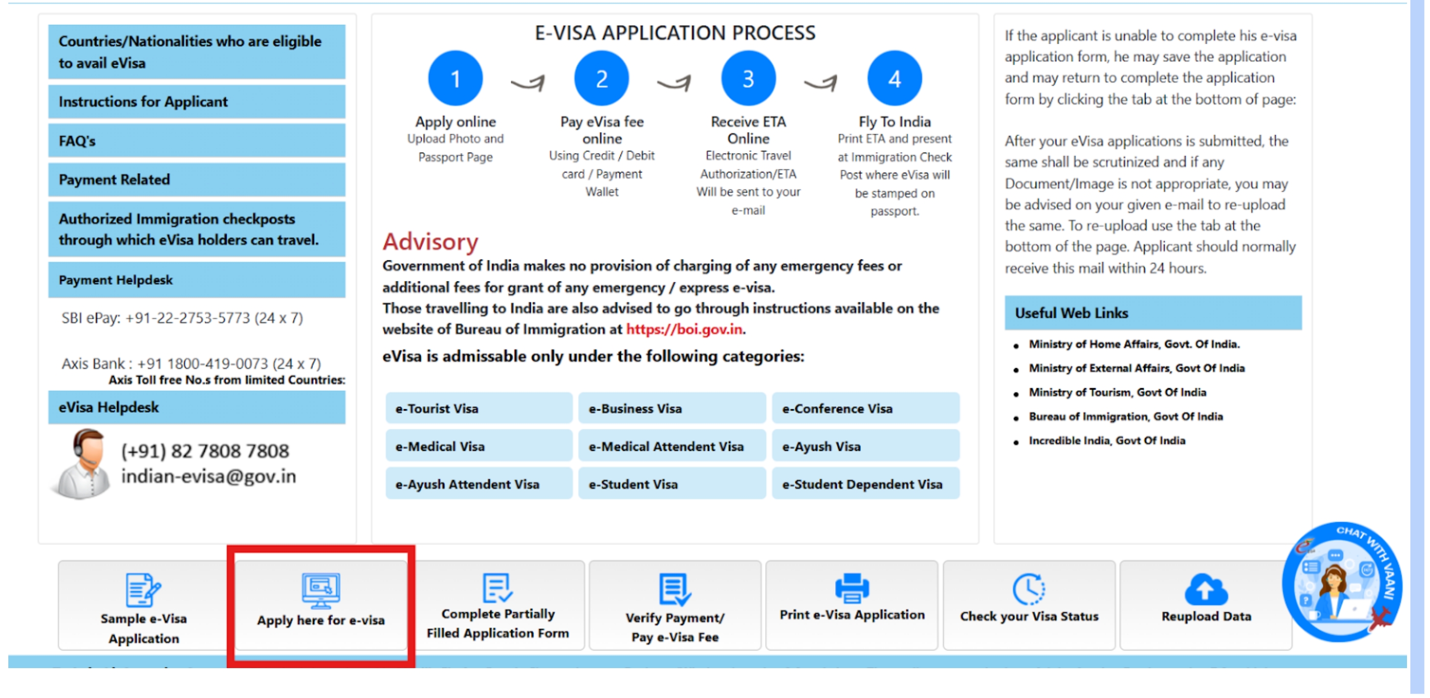Click the step 1 Apply online circle
Image resolution: width=1430 pixels, height=698 pixels.
tap(455, 79)
